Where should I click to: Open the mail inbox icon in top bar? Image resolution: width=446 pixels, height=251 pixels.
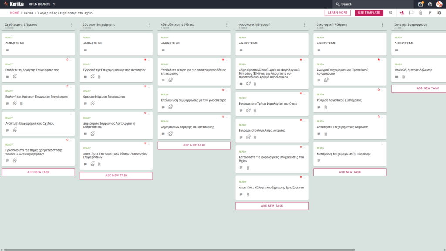420,4
